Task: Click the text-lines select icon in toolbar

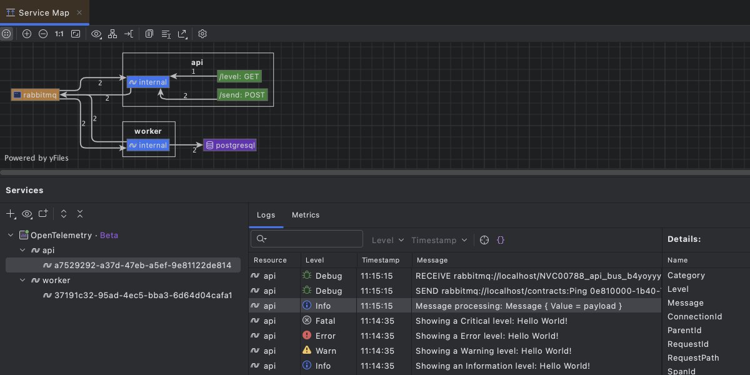Action: point(166,34)
